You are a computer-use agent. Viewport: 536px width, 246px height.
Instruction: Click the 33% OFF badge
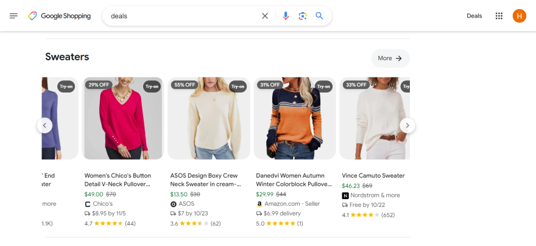point(356,85)
